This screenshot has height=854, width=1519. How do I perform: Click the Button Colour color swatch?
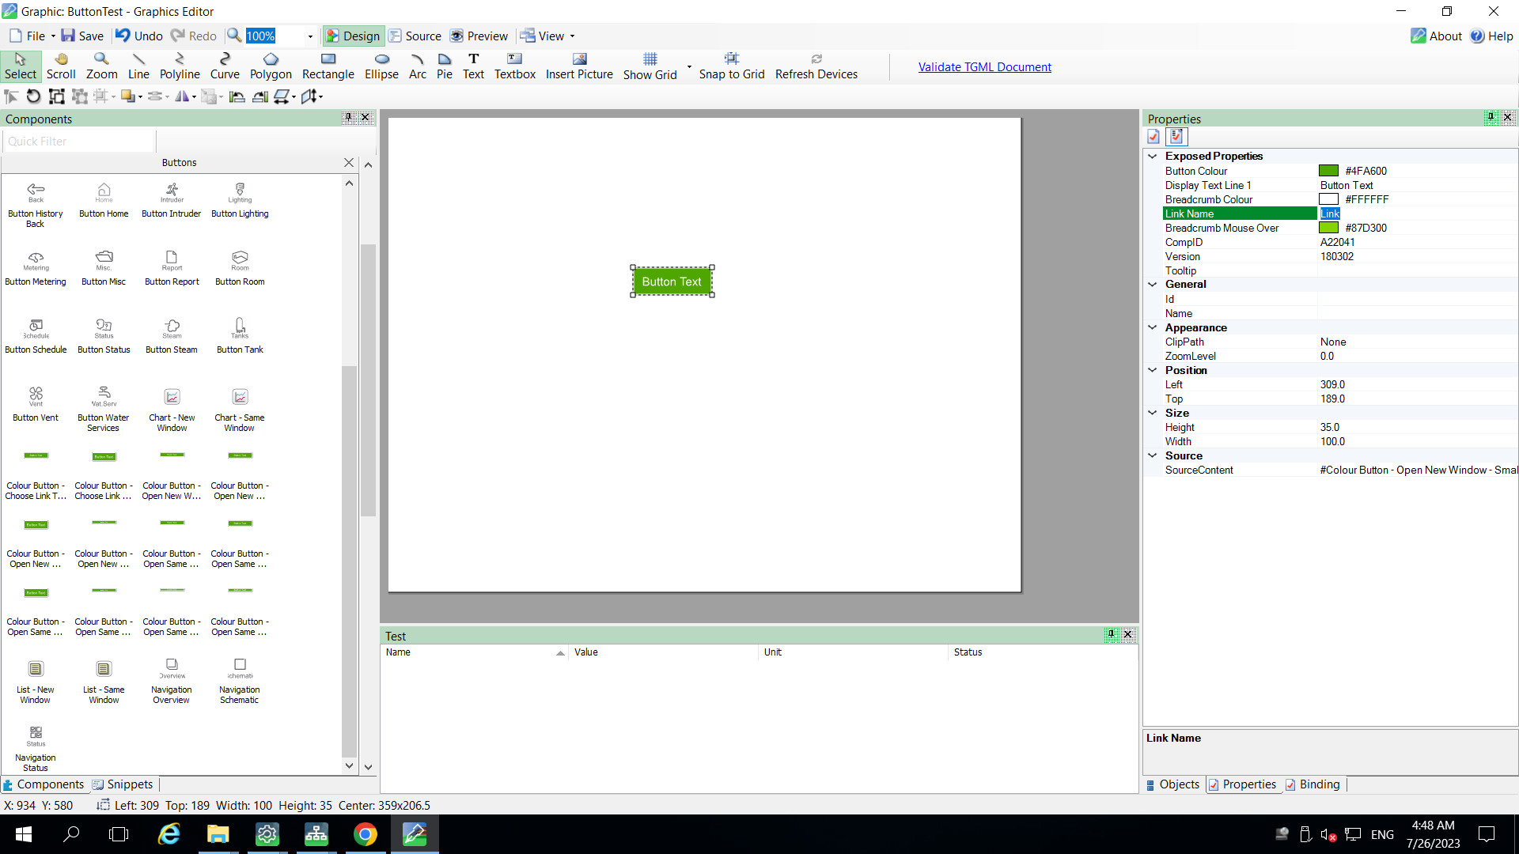tap(1330, 171)
